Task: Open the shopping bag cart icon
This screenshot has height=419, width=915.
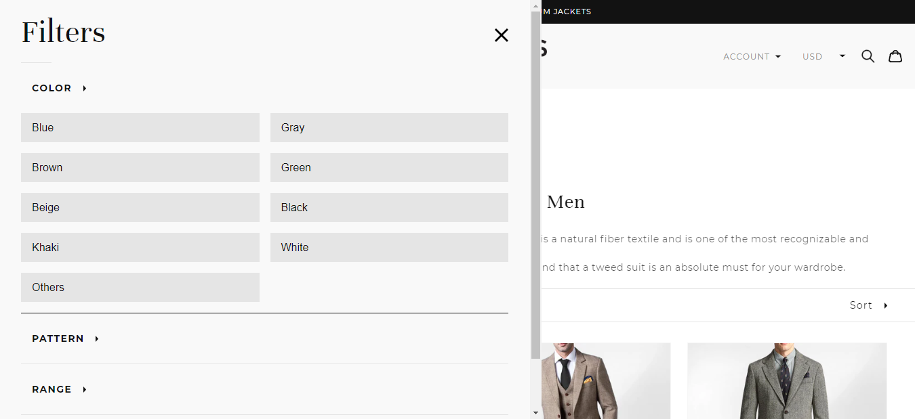Action: point(895,56)
